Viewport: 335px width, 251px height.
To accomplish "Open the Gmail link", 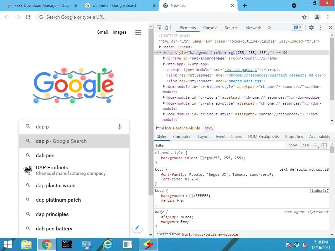I will pos(102,32).
